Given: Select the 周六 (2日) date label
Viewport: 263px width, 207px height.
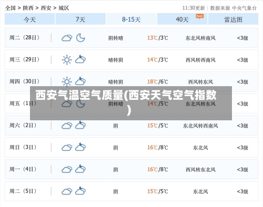Looking at the screenshot, I should (x=23, y=126).
